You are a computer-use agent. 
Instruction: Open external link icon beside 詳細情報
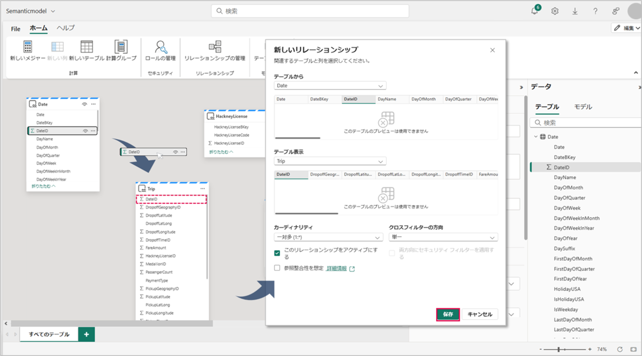click(352, 269)
